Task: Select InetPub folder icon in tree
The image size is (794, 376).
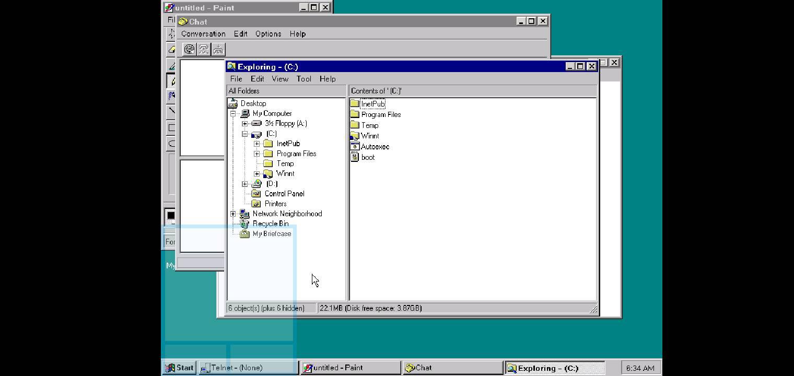Action: (268, 144)
